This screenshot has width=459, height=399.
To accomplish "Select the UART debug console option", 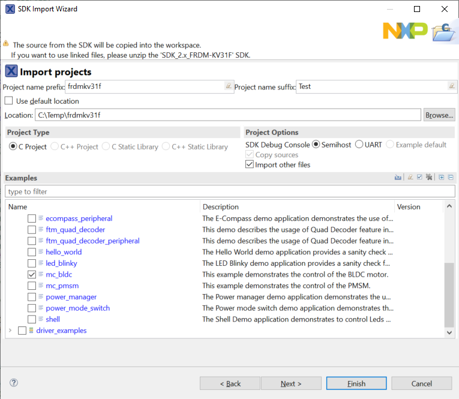I will click(x=359, y=145).
